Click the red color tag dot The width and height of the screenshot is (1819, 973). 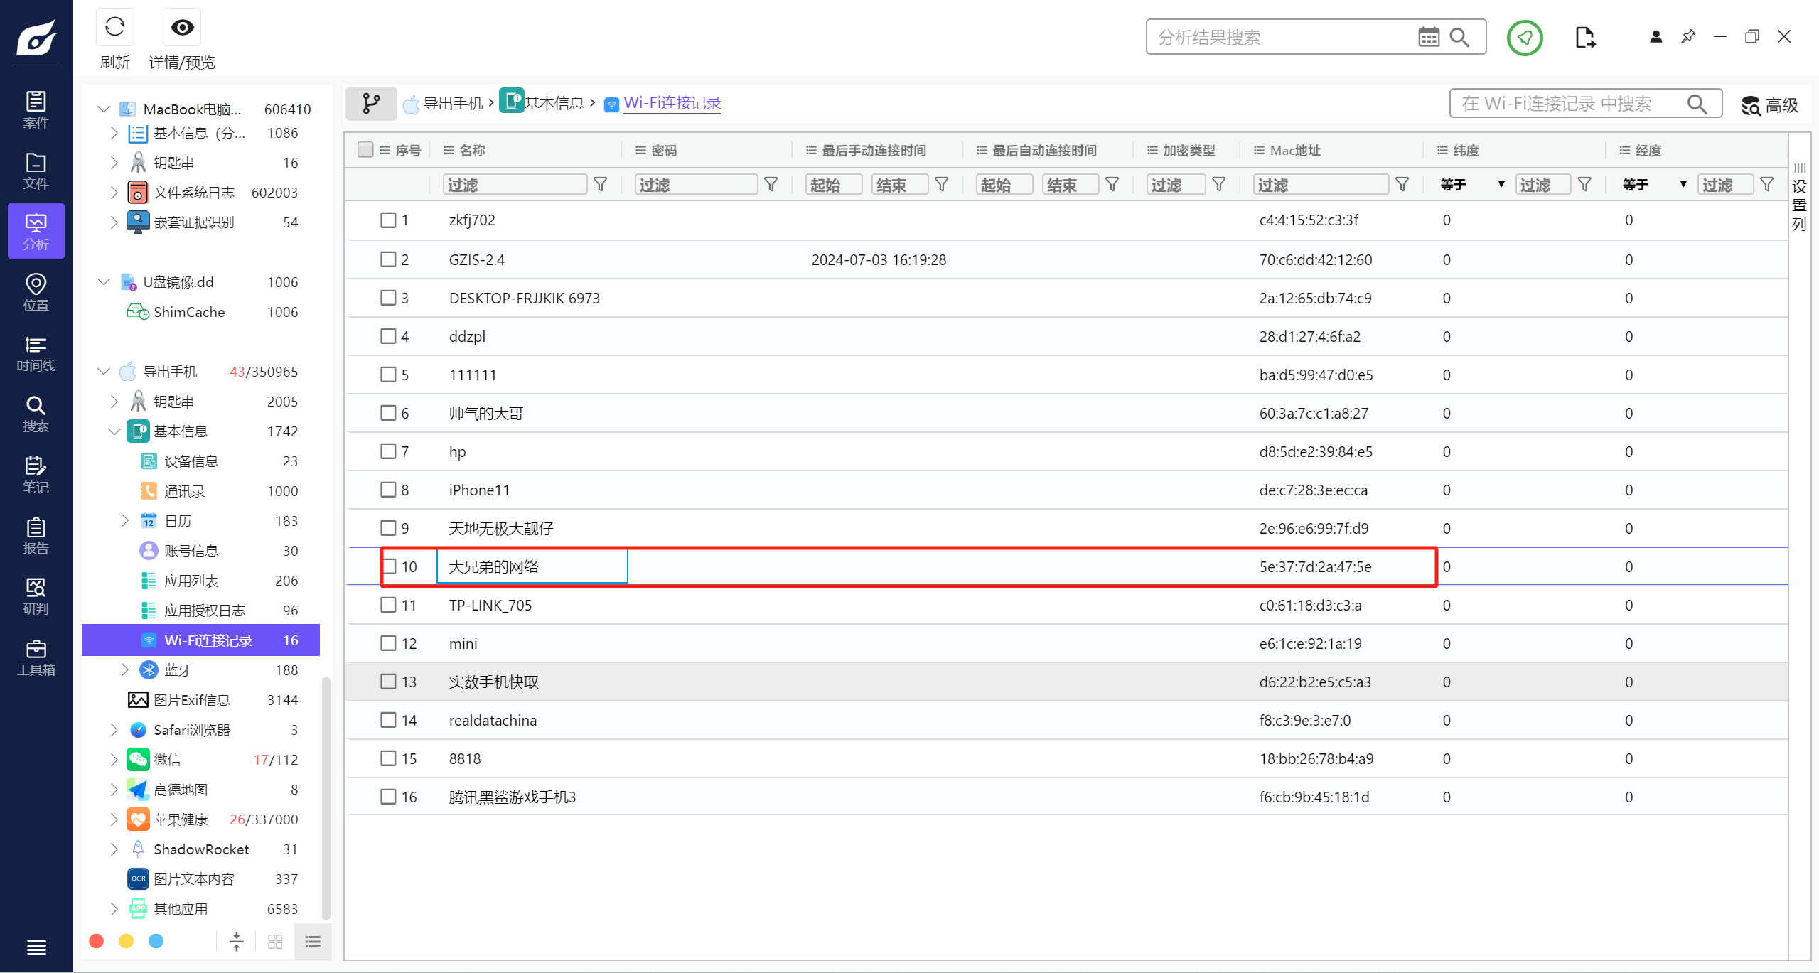(x=97, y=941)
